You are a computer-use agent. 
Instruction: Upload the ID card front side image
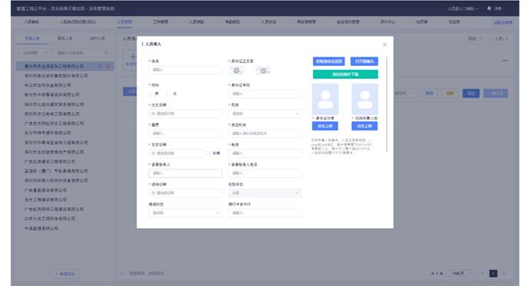tap(236, 71)
